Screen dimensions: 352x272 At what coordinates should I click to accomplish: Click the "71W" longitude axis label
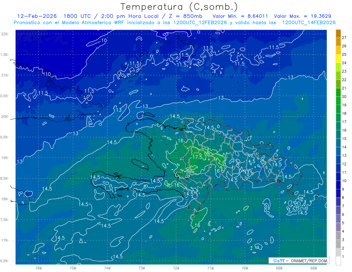(210, 268)
